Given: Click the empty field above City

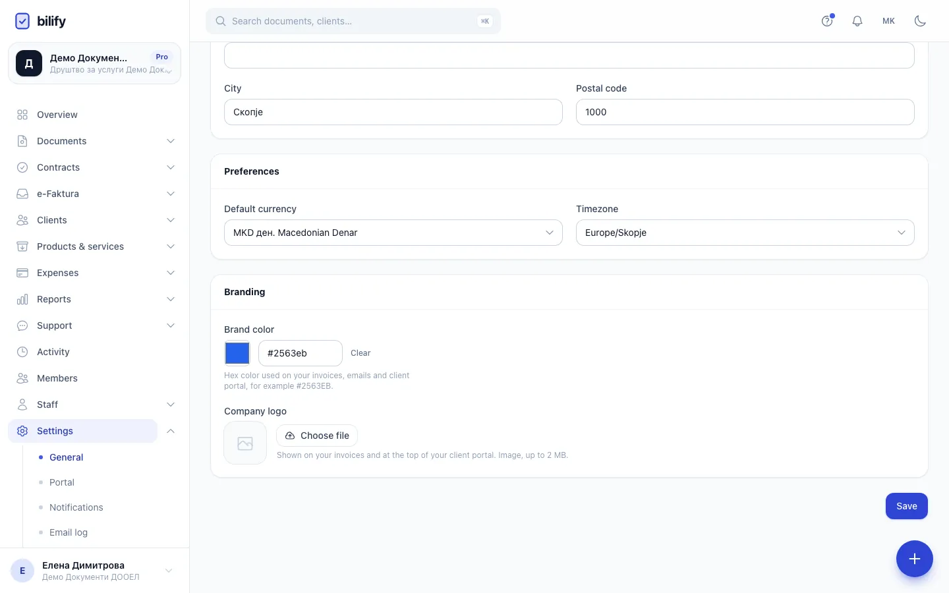Looking at the screenshot, I should [x=569, y=55].
